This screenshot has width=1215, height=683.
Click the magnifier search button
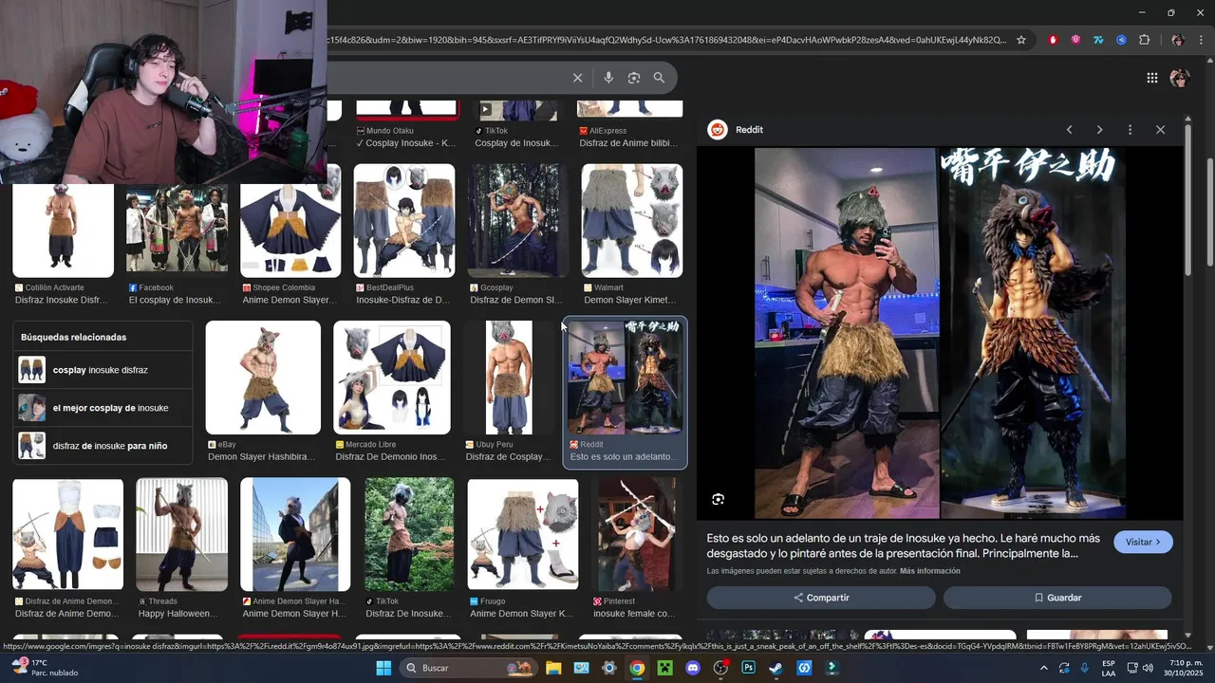pos(659,78)
